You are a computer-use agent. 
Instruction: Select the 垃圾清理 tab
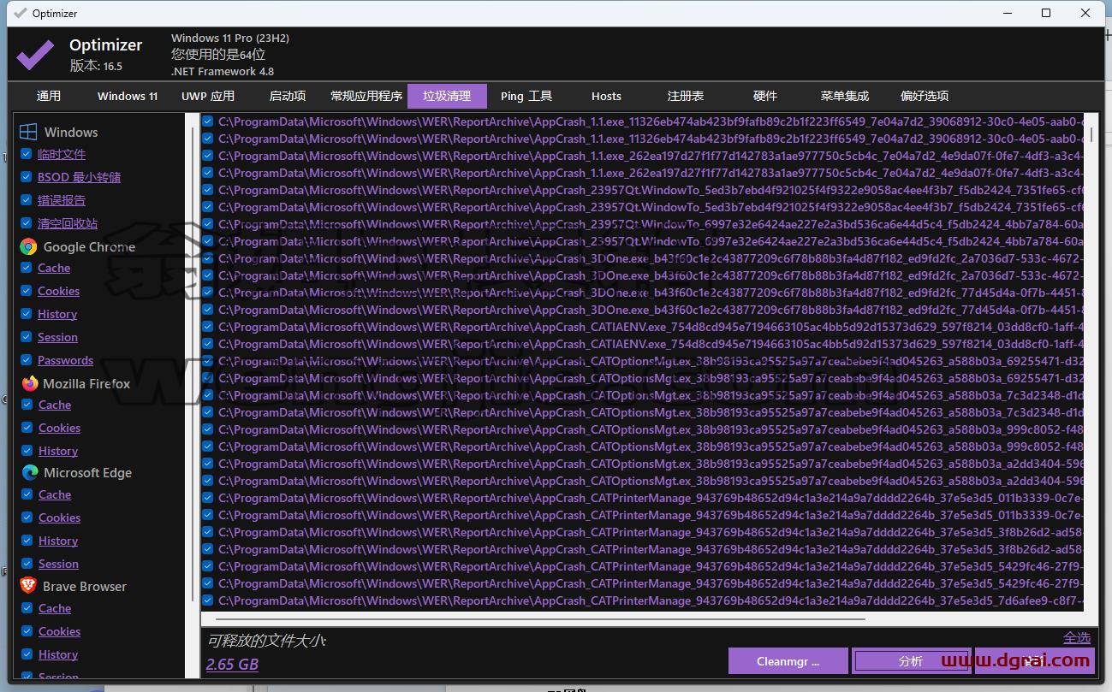pyautogui.click(x=447, y=96)
